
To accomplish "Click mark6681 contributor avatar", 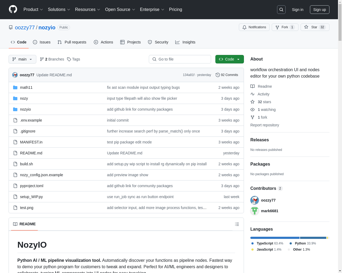I will 255,211.
